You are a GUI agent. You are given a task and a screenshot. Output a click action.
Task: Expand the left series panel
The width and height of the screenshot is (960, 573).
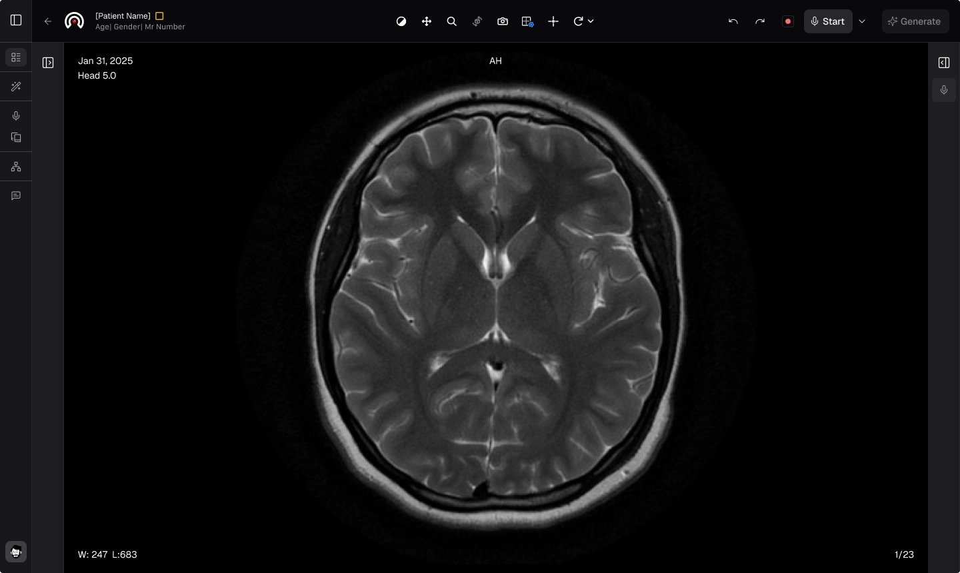tap(48, 63)
